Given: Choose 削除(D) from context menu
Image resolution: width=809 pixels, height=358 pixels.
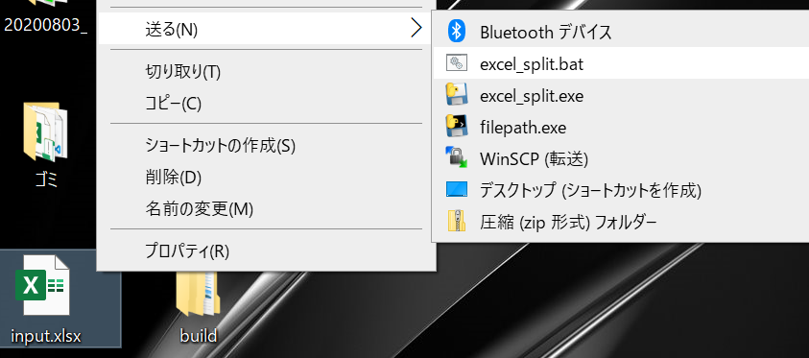Looking at the screenshot, I should coord(266,178).
